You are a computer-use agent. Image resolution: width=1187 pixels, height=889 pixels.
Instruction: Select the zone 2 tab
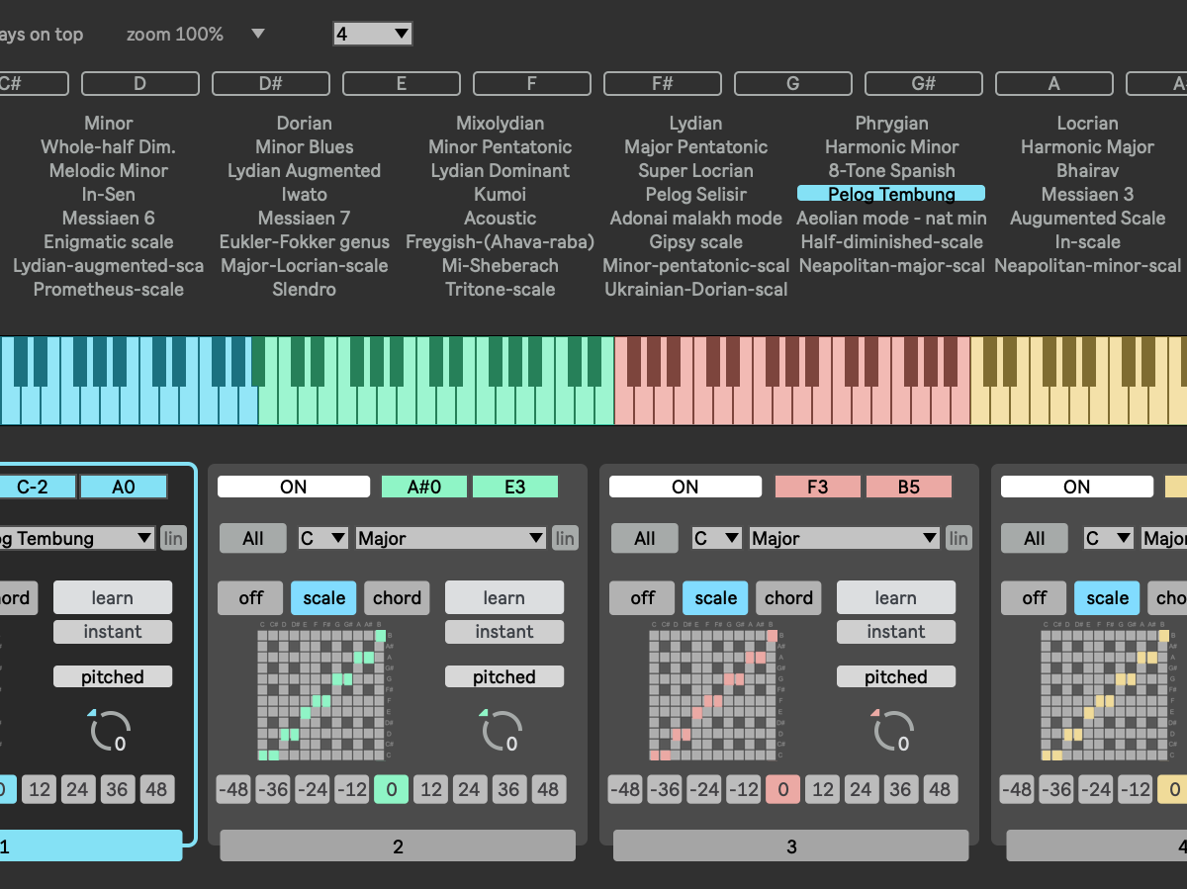(398, 845)
